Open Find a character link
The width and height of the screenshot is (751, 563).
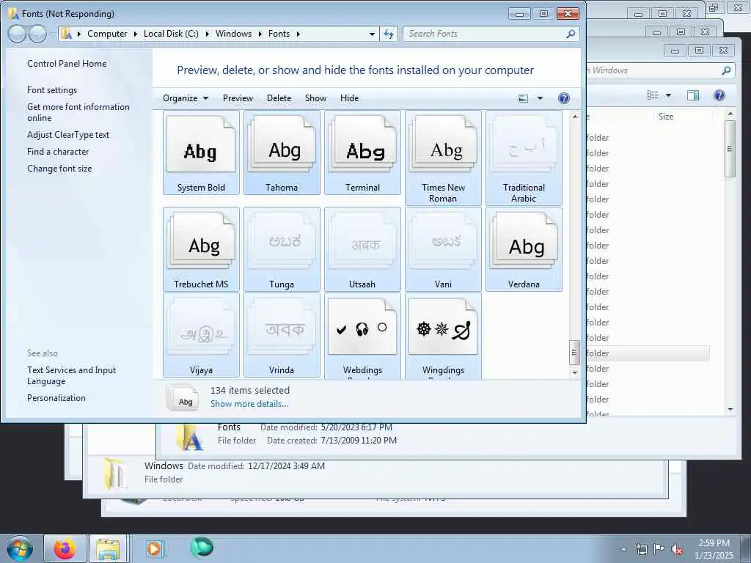click(x=58, y=151)
